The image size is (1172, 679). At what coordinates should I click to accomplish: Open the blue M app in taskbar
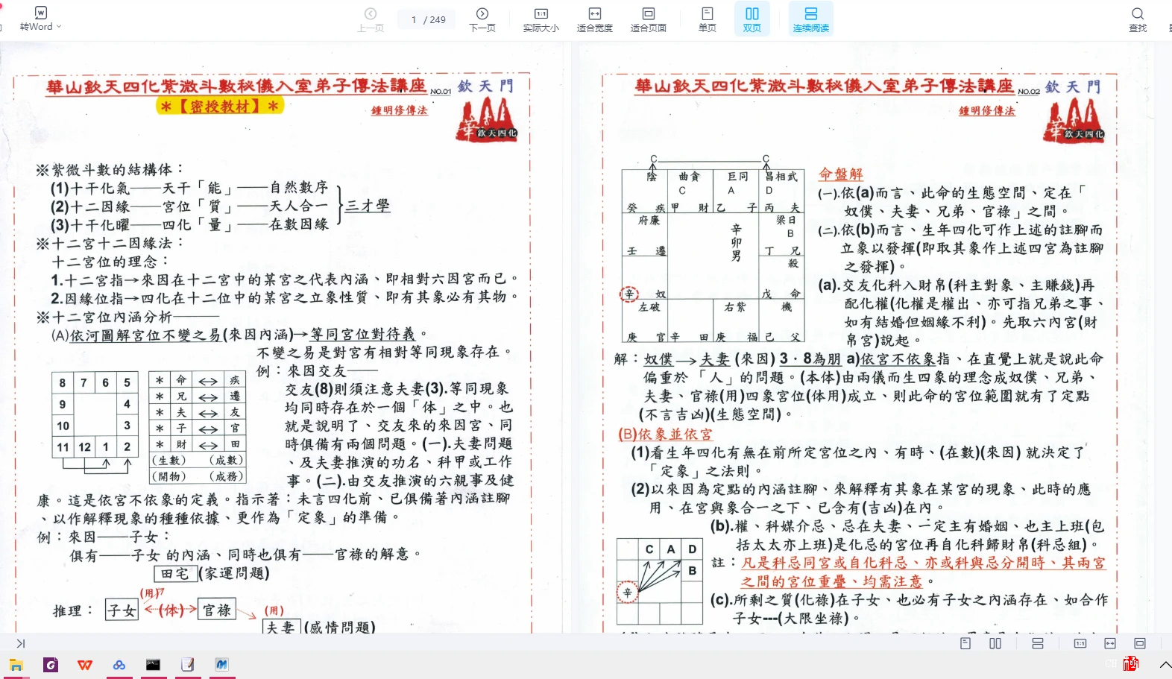tap(221, 665)
